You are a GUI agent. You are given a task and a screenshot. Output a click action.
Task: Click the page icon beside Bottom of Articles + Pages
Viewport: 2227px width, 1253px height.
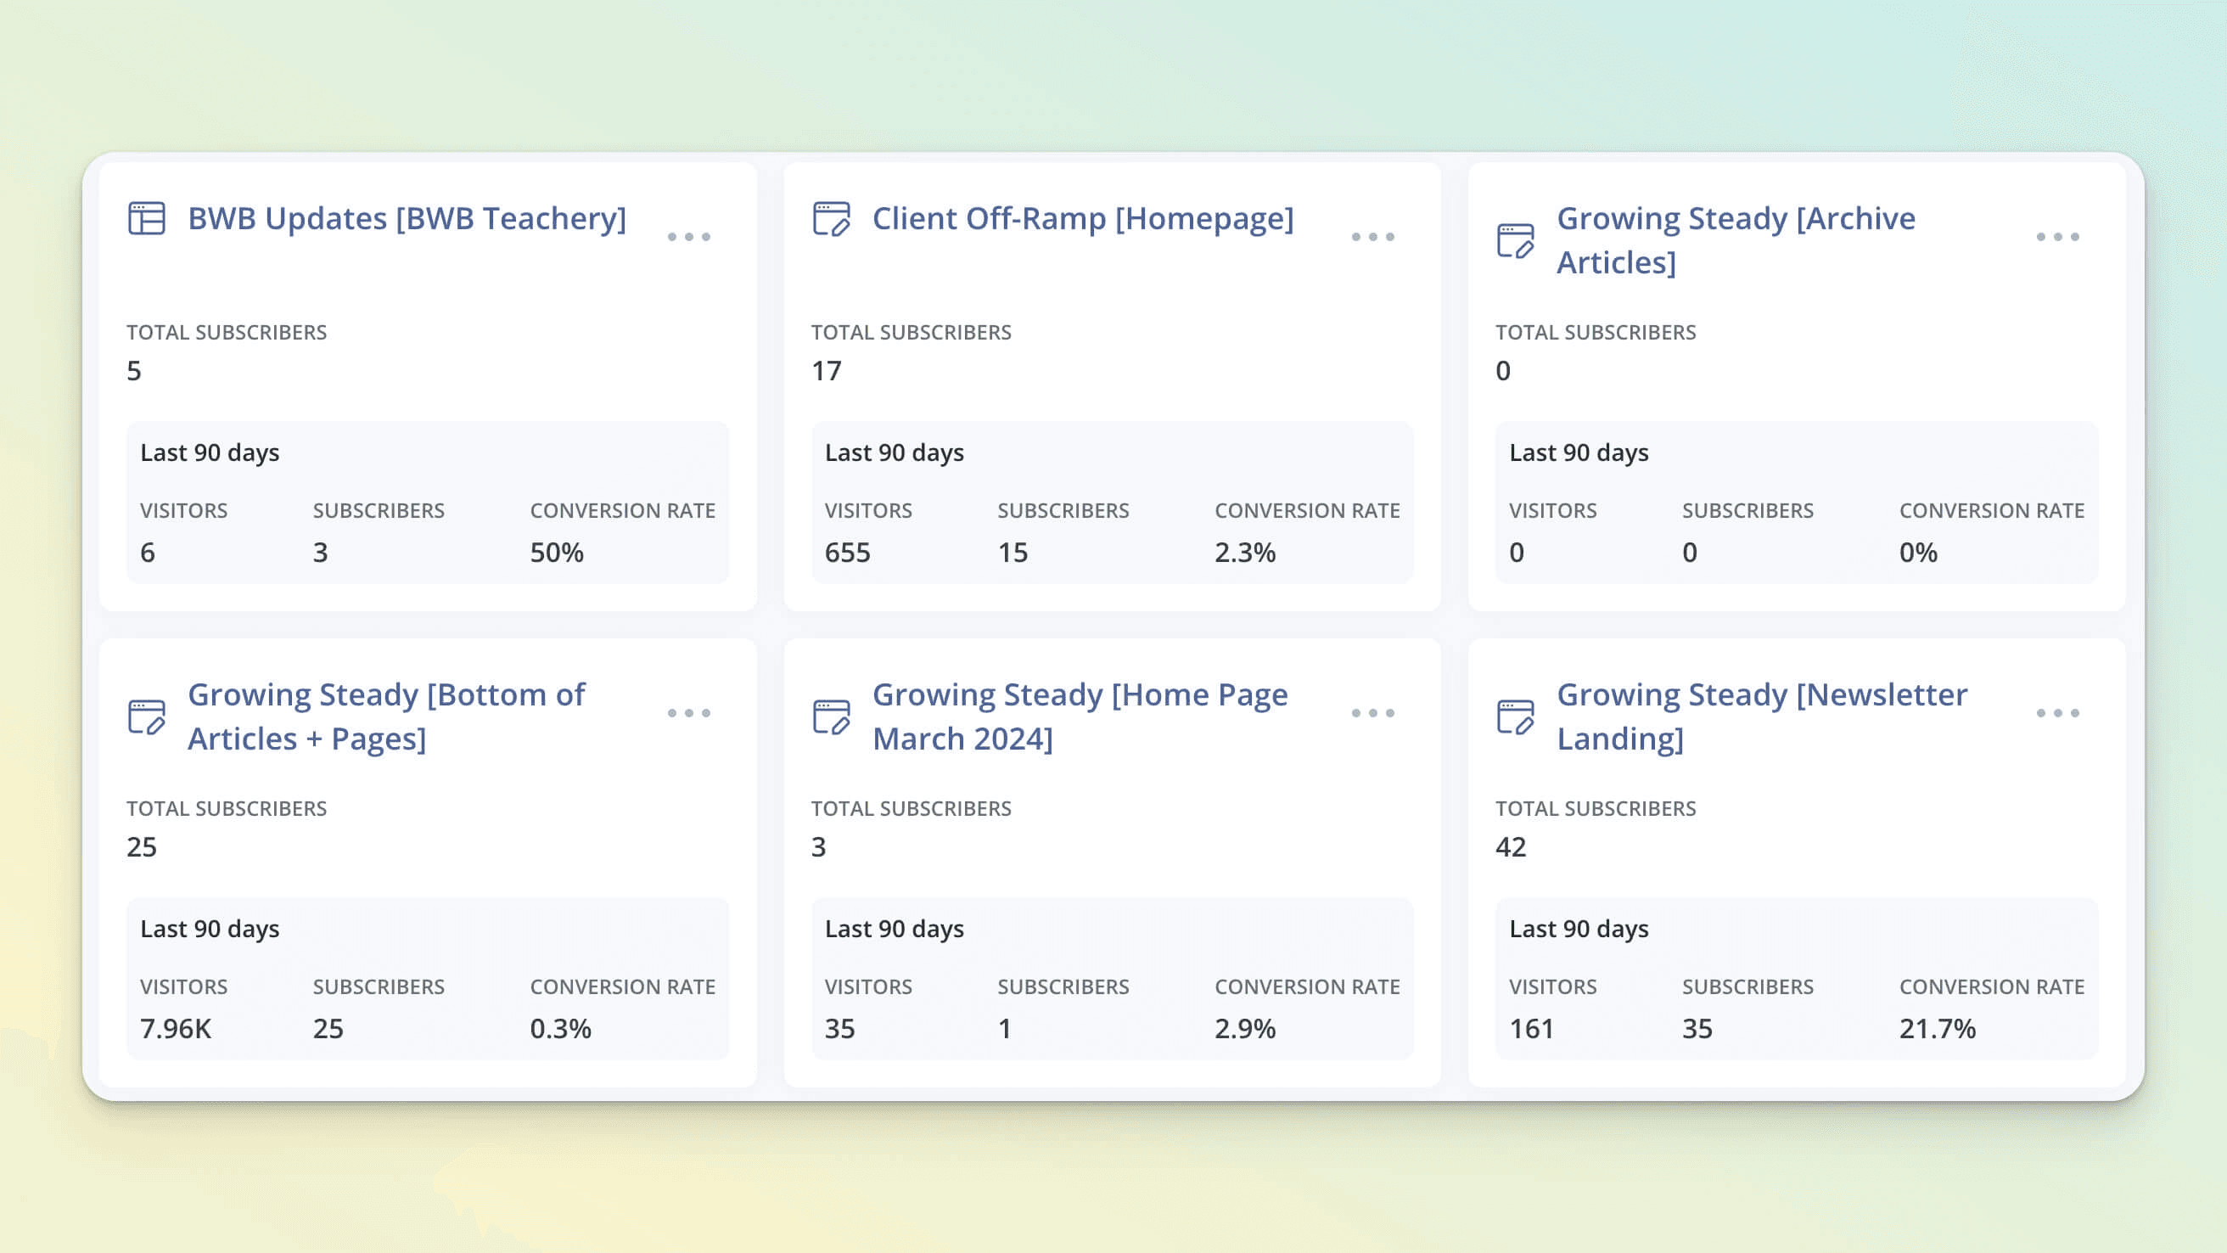(146, 716)
